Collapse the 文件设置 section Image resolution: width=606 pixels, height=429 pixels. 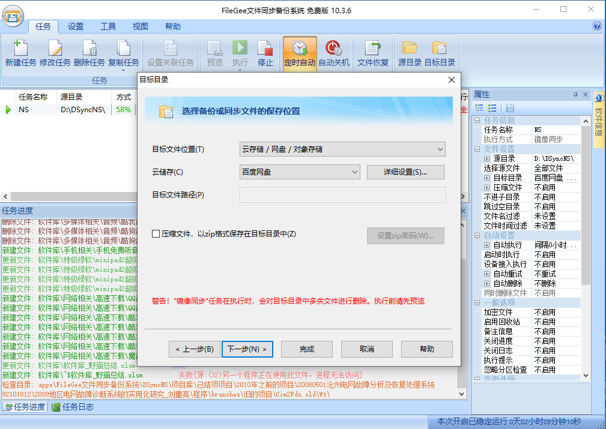pyautogui.click(x=477, y=149)
